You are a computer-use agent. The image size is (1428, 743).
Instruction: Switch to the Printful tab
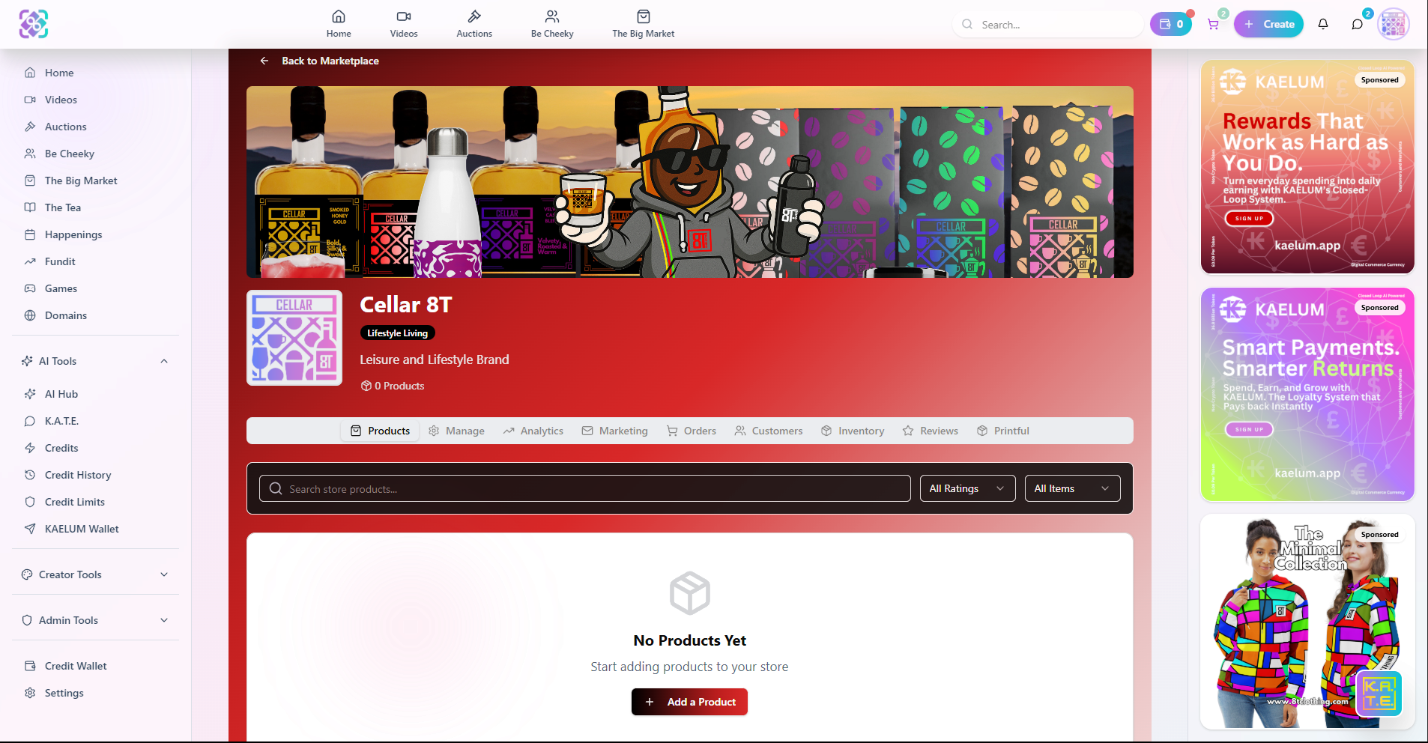click(x=1003, y=431)
